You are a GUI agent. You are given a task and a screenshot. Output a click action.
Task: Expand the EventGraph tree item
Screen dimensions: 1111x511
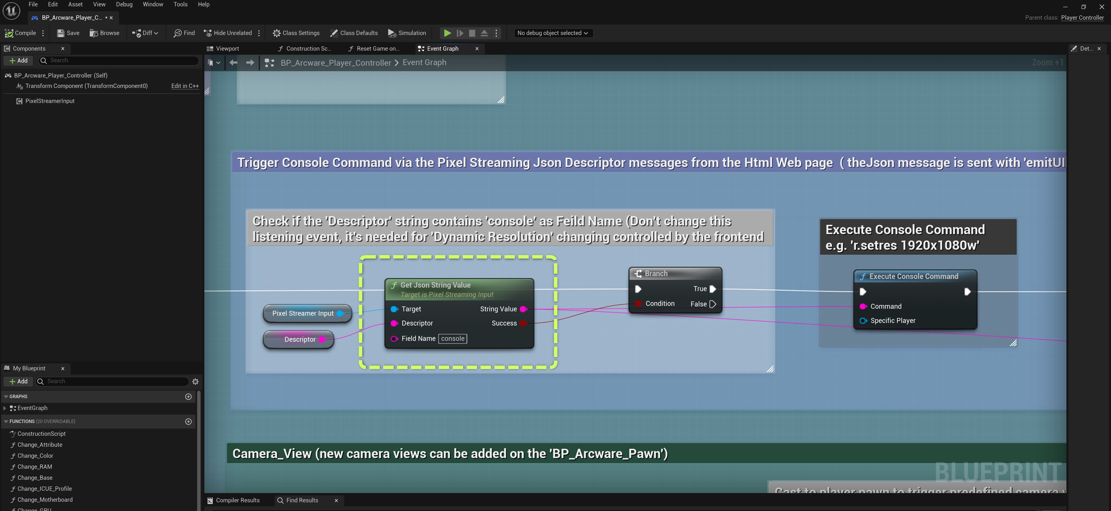(5, 408)
